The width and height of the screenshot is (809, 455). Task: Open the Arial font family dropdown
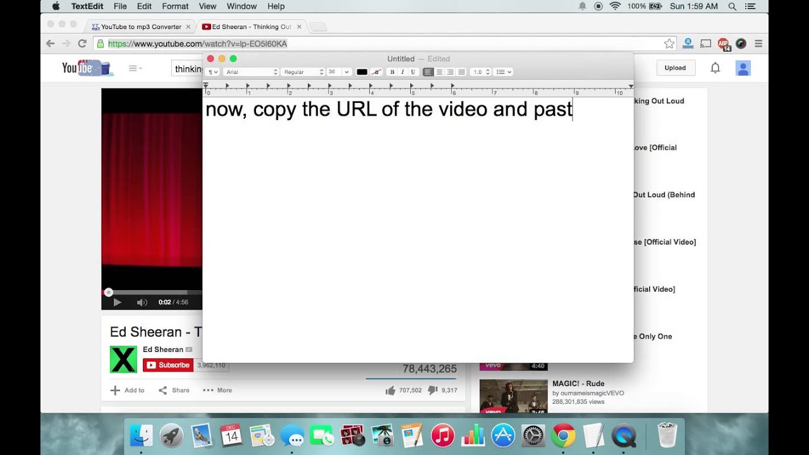click(251, 72)
